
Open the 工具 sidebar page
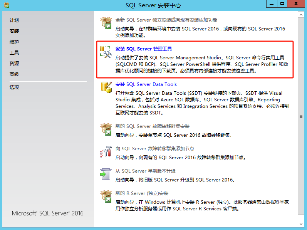click(14, 53)
